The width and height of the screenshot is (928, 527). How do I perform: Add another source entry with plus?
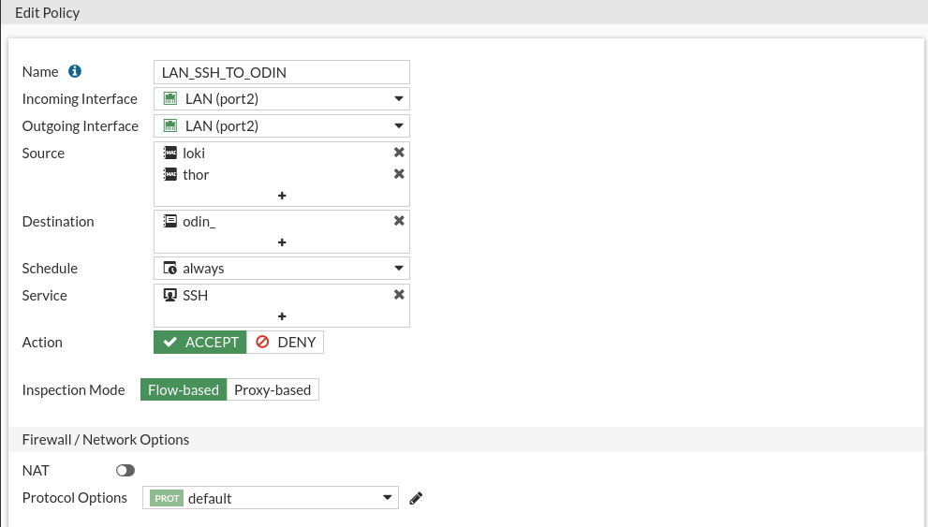[282, 196]
